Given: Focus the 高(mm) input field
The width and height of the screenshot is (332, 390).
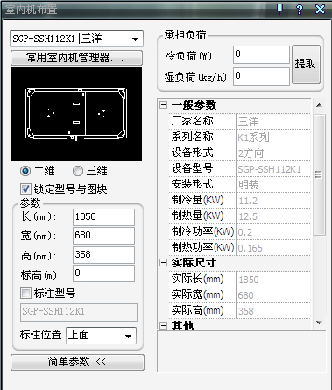Looking at the screenshot, I should (x=103, y=255).
